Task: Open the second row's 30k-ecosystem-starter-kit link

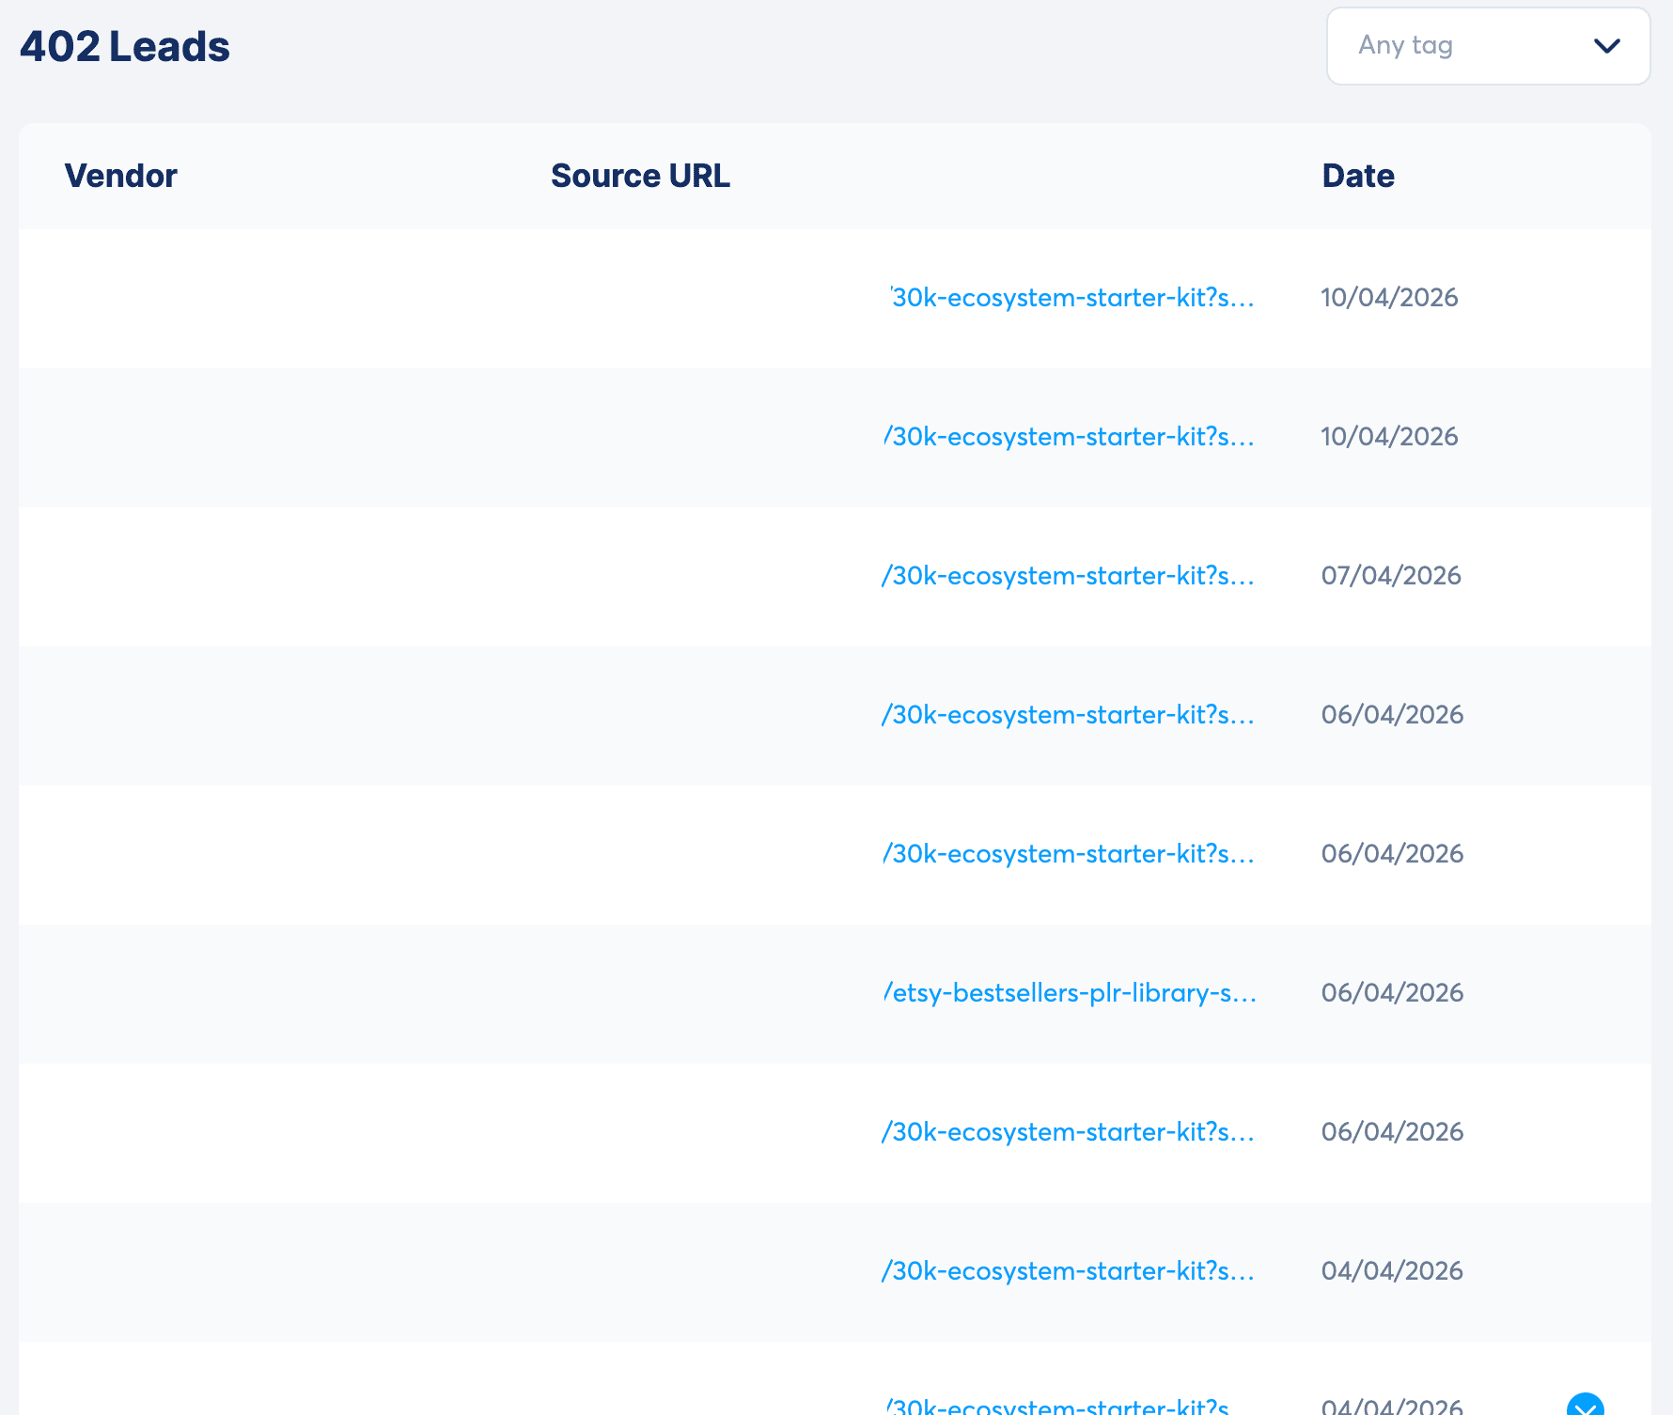Action: pos(1070,437)
